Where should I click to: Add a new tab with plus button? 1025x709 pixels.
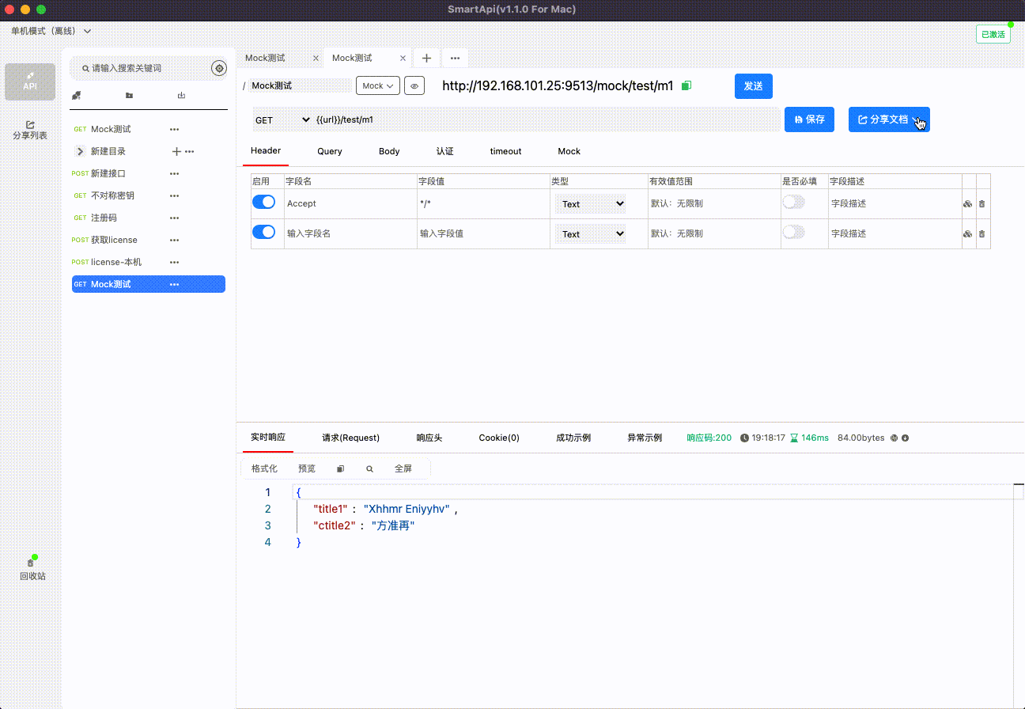(x=426, y=59)
